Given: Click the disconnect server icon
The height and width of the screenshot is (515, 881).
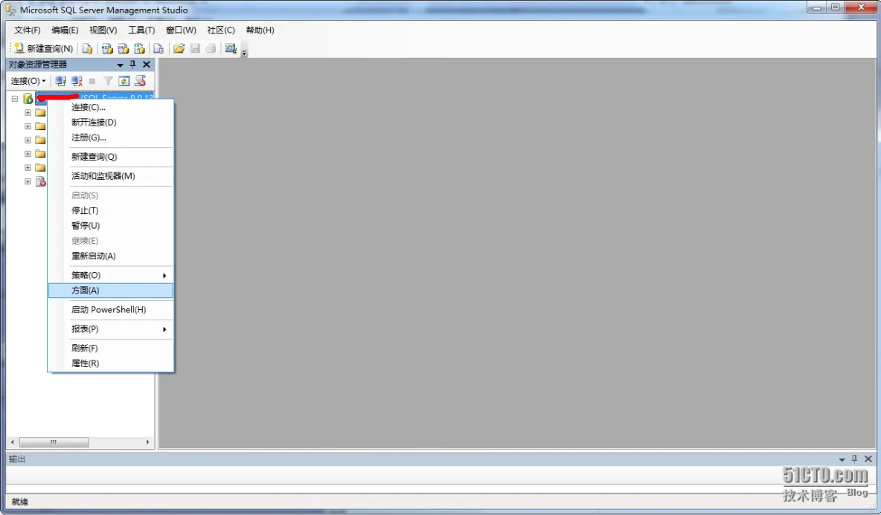Looking at the screenshot, I should pos(77,81).
